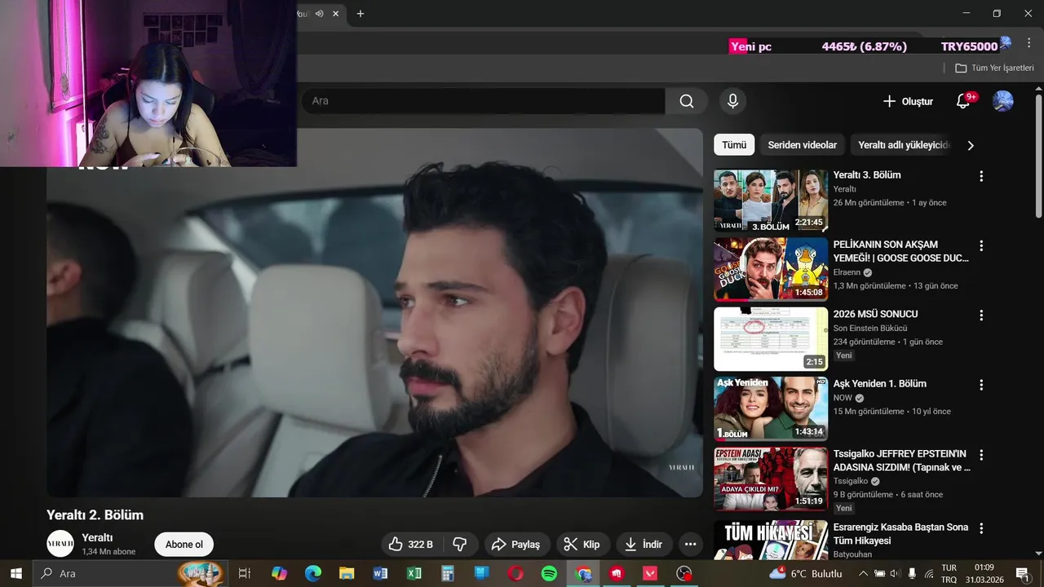
Task: Expand hidden system tray icons
Action: coord(863,573)
